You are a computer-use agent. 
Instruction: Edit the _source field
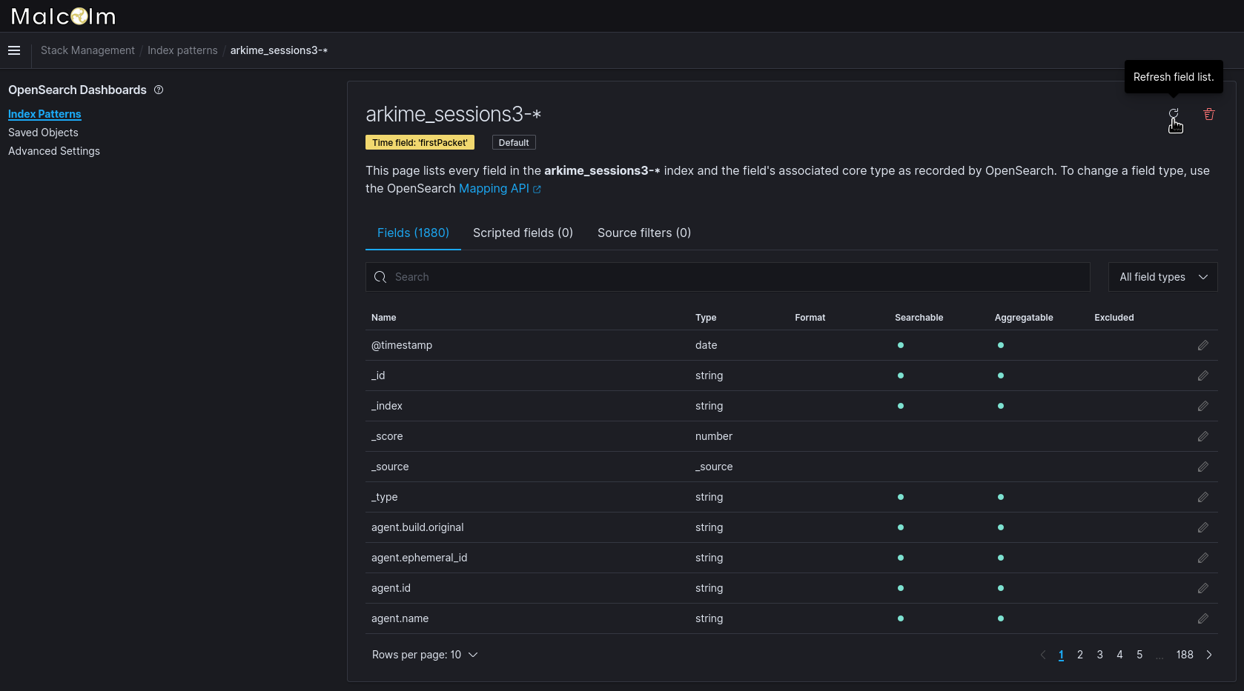click(1203, 467)
